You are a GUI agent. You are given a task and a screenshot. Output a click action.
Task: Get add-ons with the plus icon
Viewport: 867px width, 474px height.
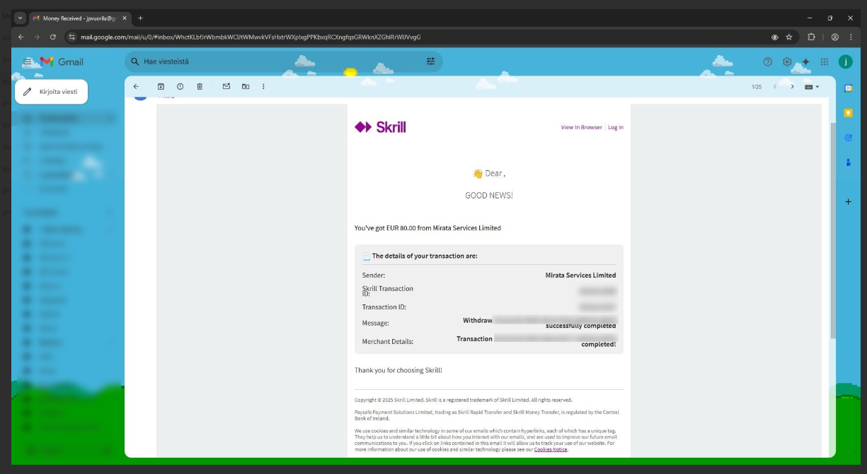848,202
